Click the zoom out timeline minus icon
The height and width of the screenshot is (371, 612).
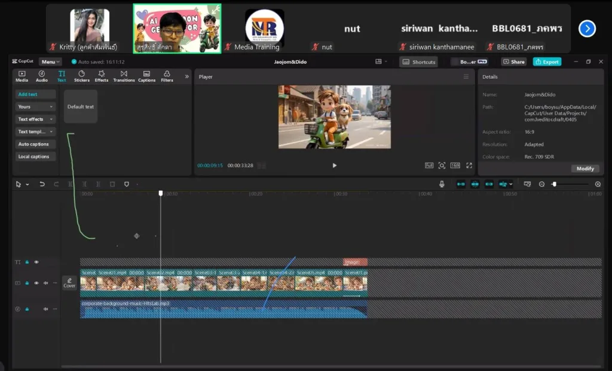541,184
